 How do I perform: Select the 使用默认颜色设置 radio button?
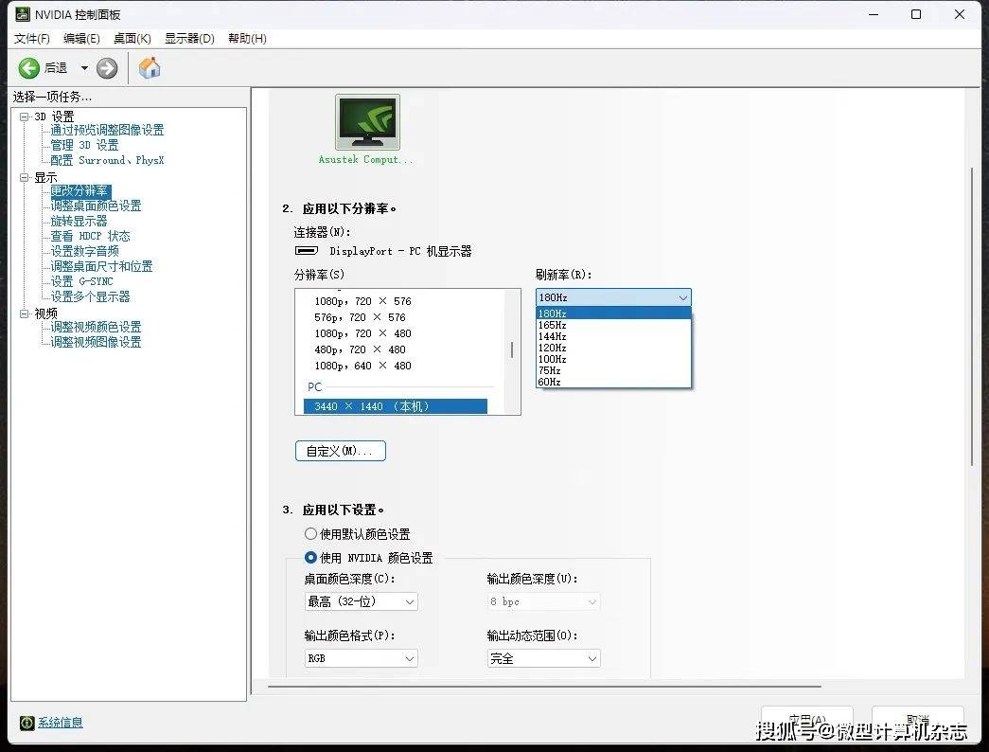[x=310, y=534]
